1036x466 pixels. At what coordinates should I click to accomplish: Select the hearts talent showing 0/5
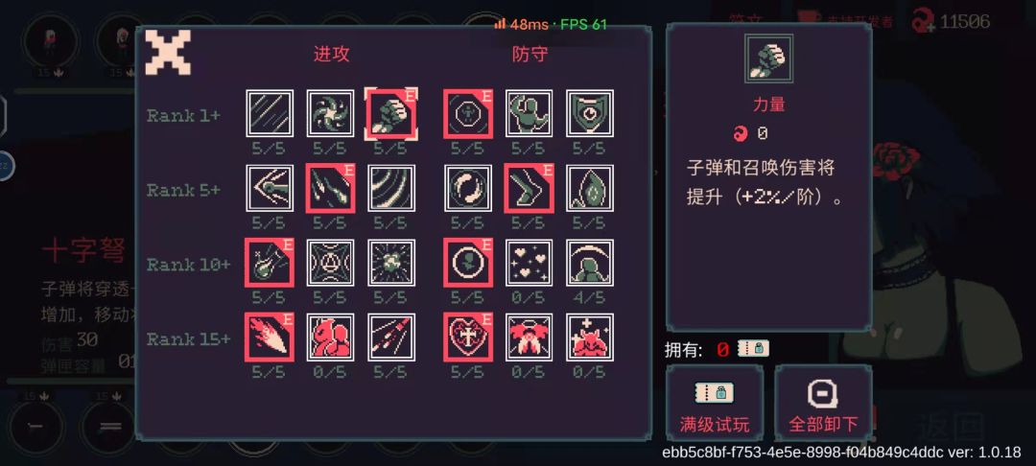pos(529,263)
